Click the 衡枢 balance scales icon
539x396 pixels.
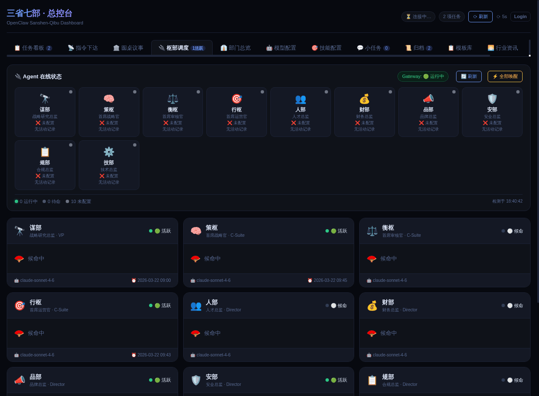click(x=173, y=98)
